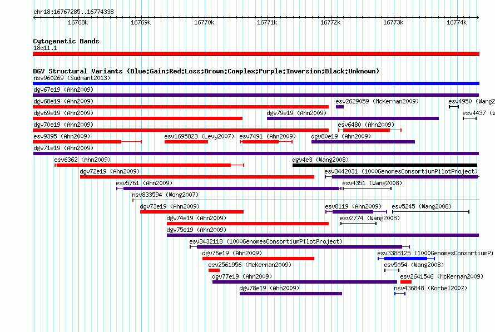The image size is (495, 332).
Task: Select the small purple esv2629059 bar
Action: [x=340, y=107]
